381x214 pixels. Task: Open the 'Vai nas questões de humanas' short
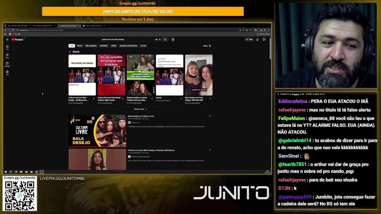(x=111, y=75)
